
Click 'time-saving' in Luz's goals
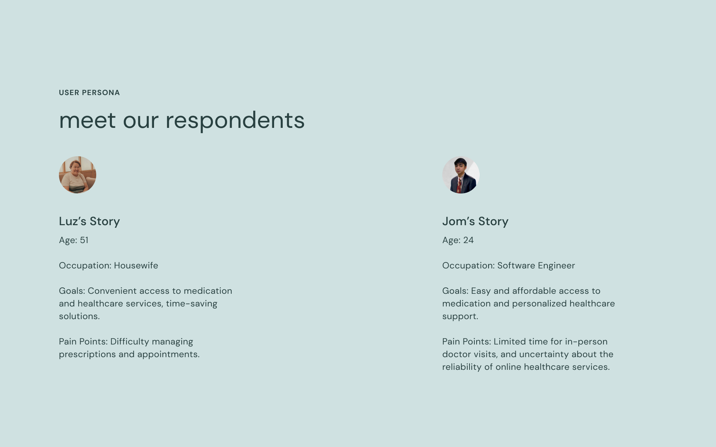click(192, 303)
